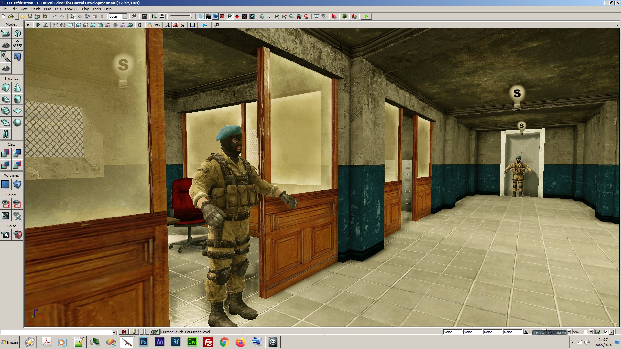Open the Kismet editor (K icon)
The image size is (621, 349).
pyautogui.click(x=154, y=16)
